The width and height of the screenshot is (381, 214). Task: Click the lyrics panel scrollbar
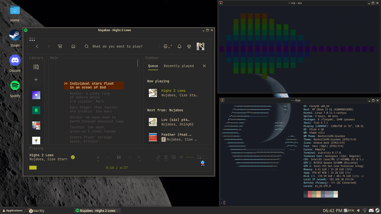tap(138, 63)
